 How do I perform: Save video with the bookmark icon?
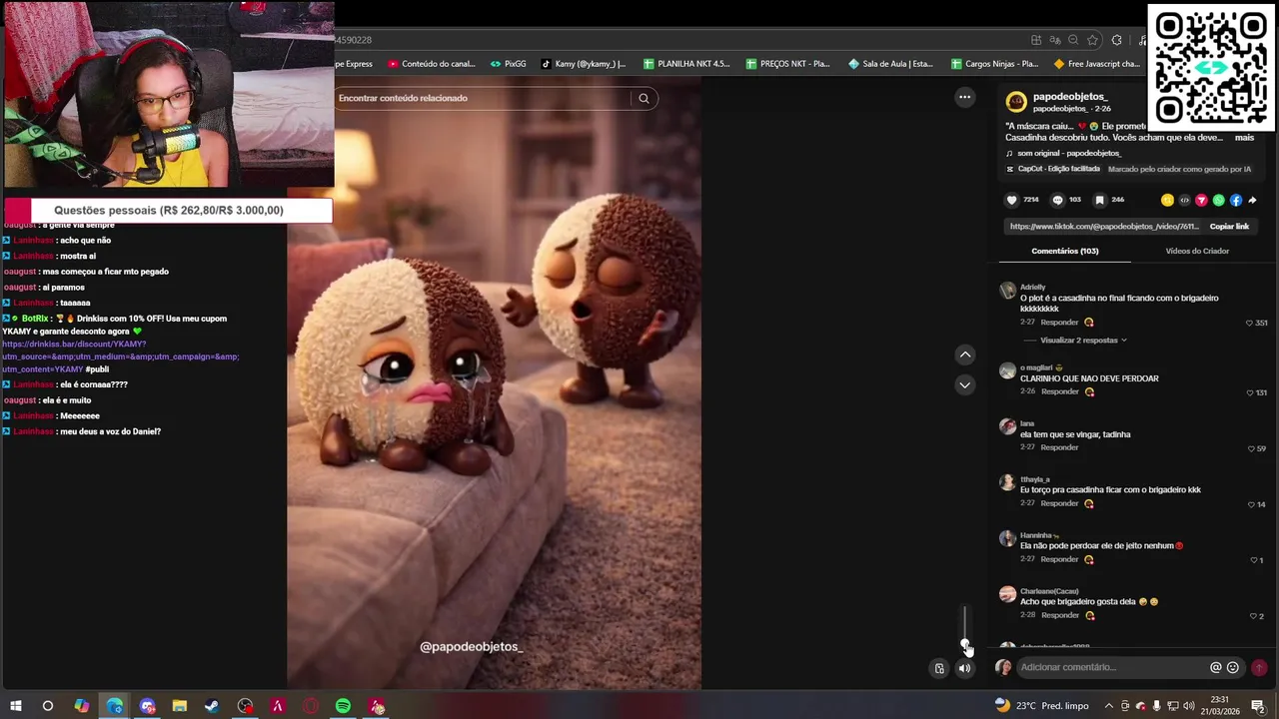[1100, 200]
